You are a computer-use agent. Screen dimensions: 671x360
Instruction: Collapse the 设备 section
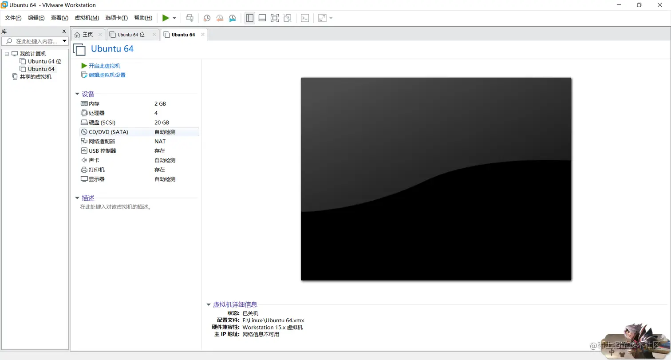(x=77, y=94)
